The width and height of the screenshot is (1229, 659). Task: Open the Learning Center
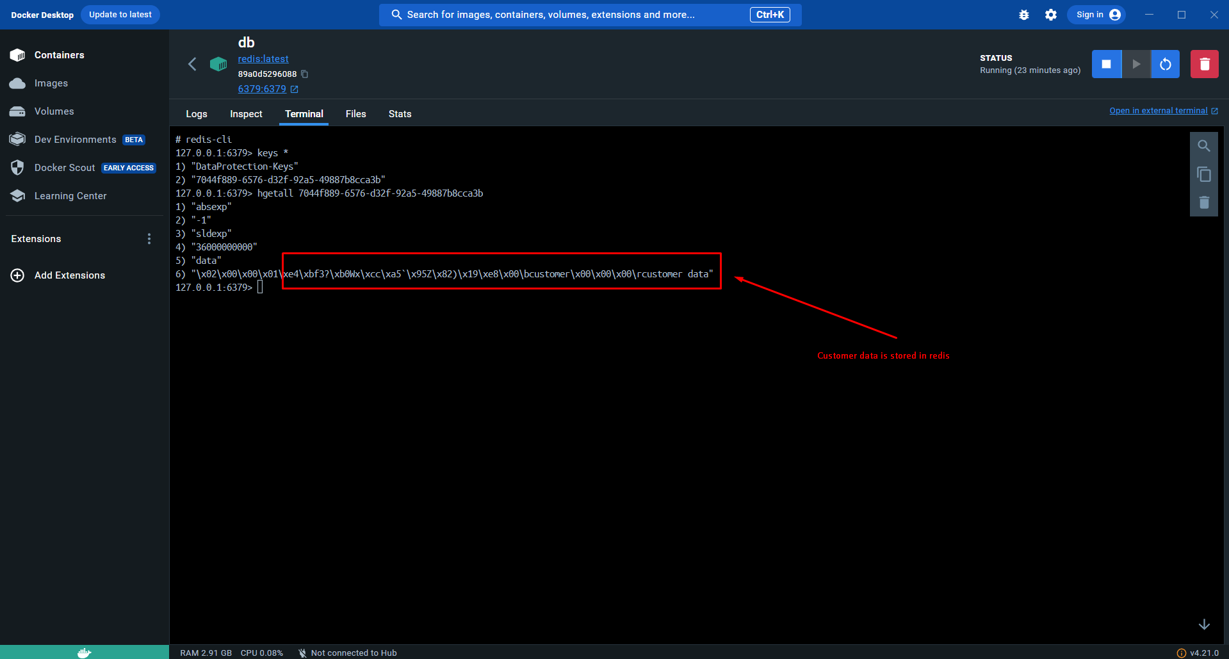pos(70,195)
